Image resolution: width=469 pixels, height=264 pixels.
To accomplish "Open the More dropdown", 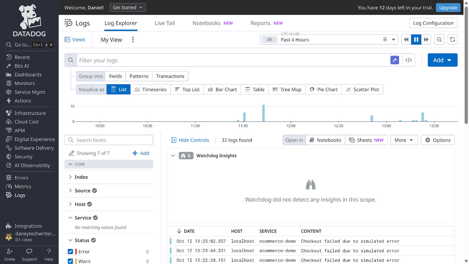I will pos(404,140).
